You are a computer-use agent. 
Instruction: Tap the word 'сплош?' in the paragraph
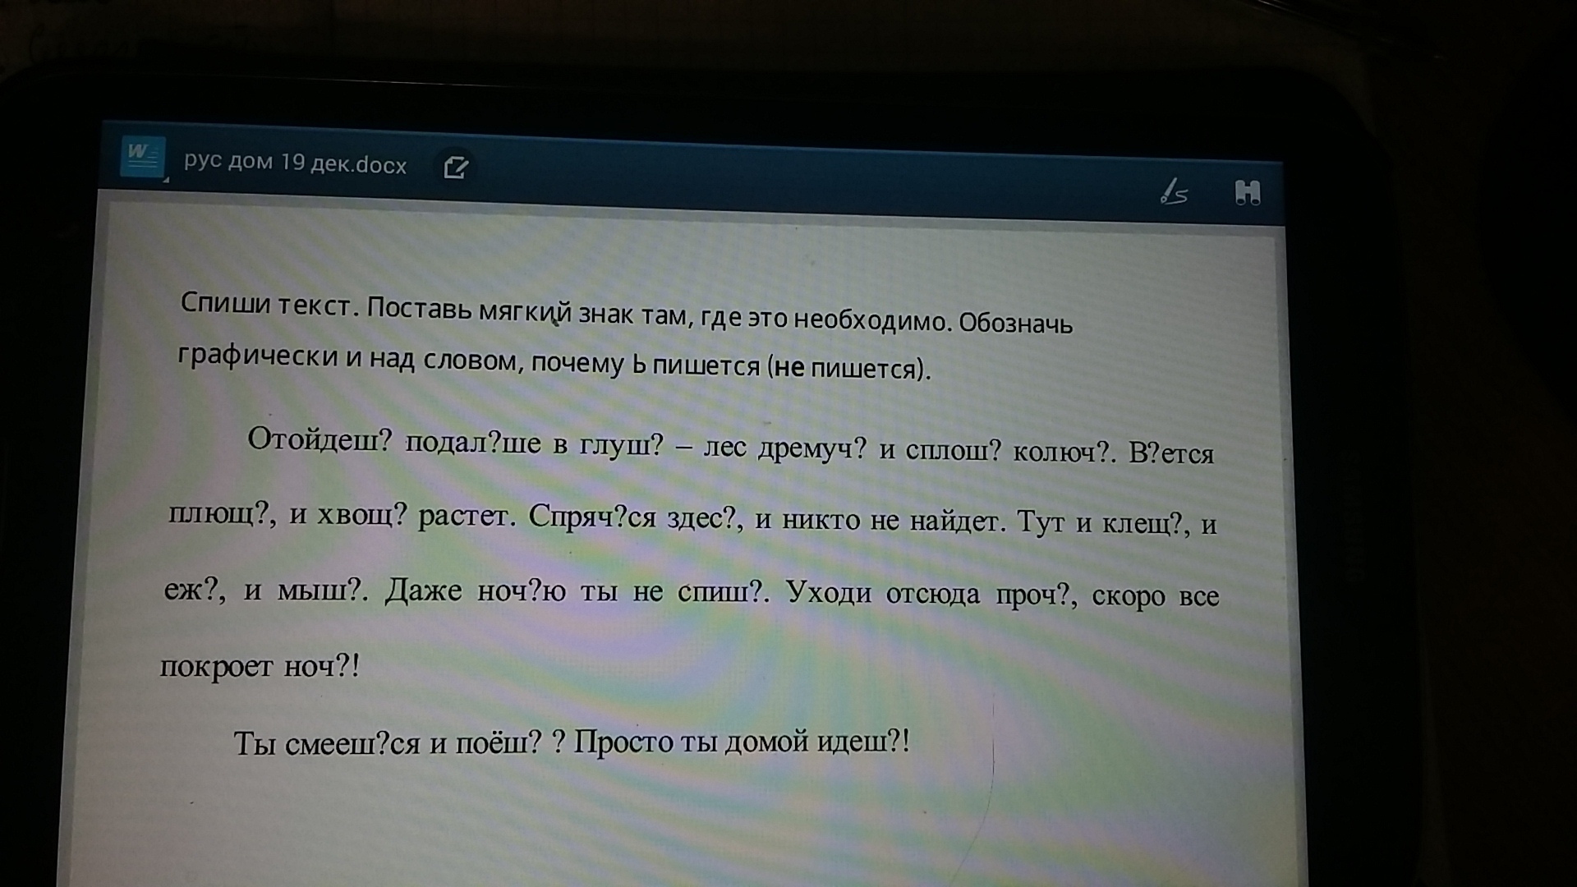click(x=954, y=451)
